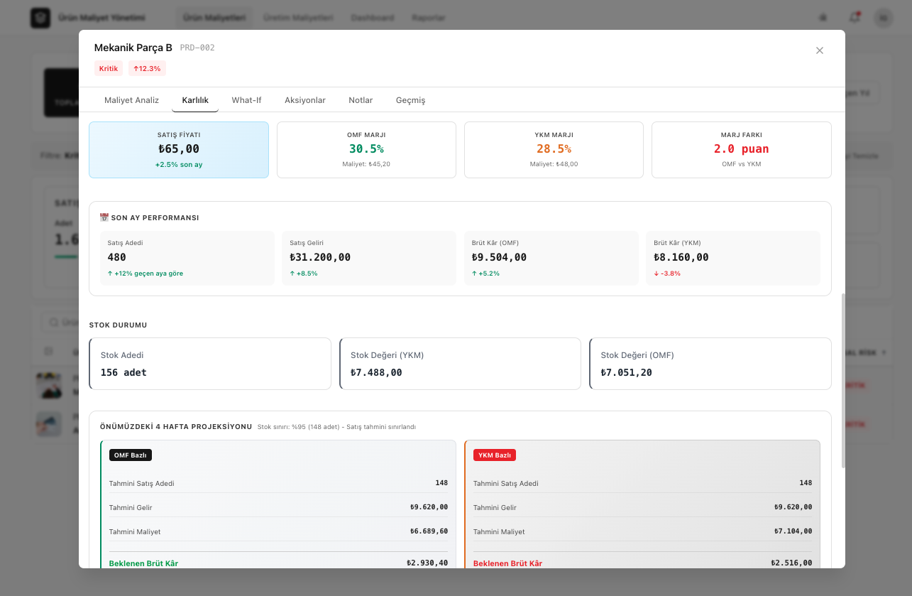Screen dimensions: 912x596
Task: Switch to the Maliyet Analiz tab
Action: 131,100
